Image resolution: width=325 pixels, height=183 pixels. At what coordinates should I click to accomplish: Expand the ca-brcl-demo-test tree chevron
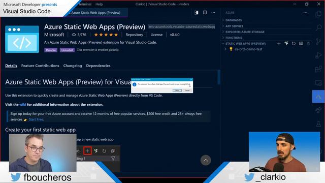tap(225, 49)
